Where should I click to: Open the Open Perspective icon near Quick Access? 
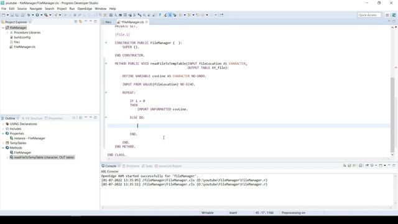pyautogui.click(x=387, y=15)
